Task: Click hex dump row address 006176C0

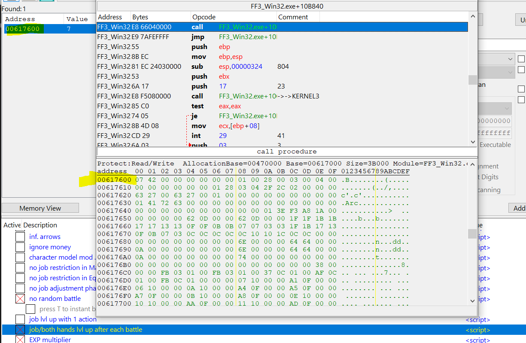Action: [114, 273]
